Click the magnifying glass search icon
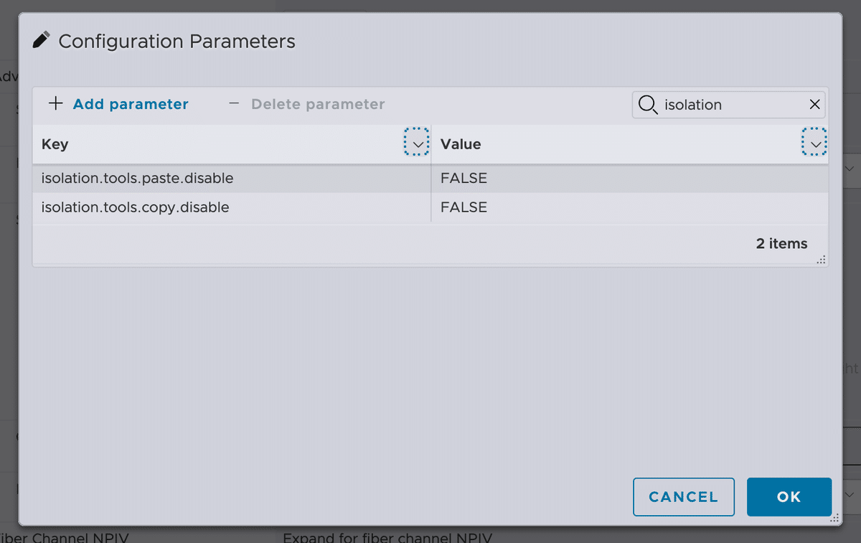The width and height of the screenshot is (861, 543). click(648, 105)
